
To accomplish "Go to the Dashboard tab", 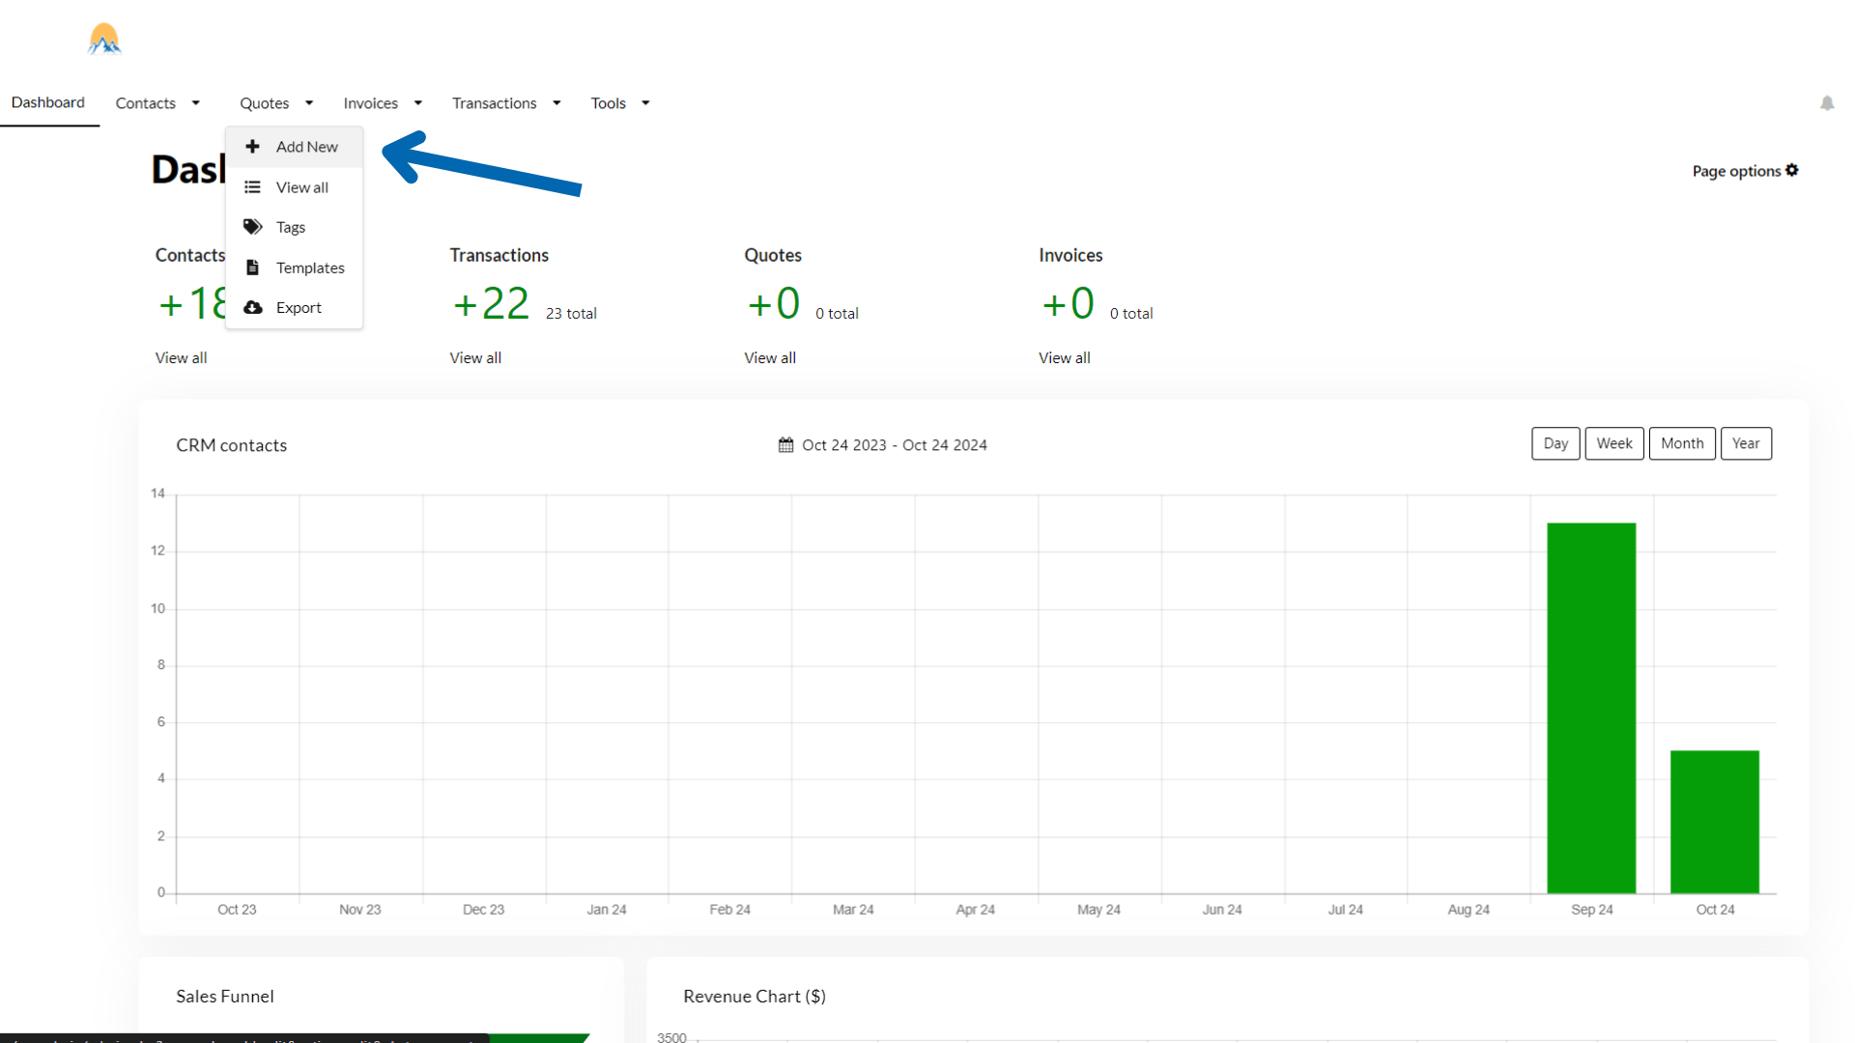I will 48,102.
